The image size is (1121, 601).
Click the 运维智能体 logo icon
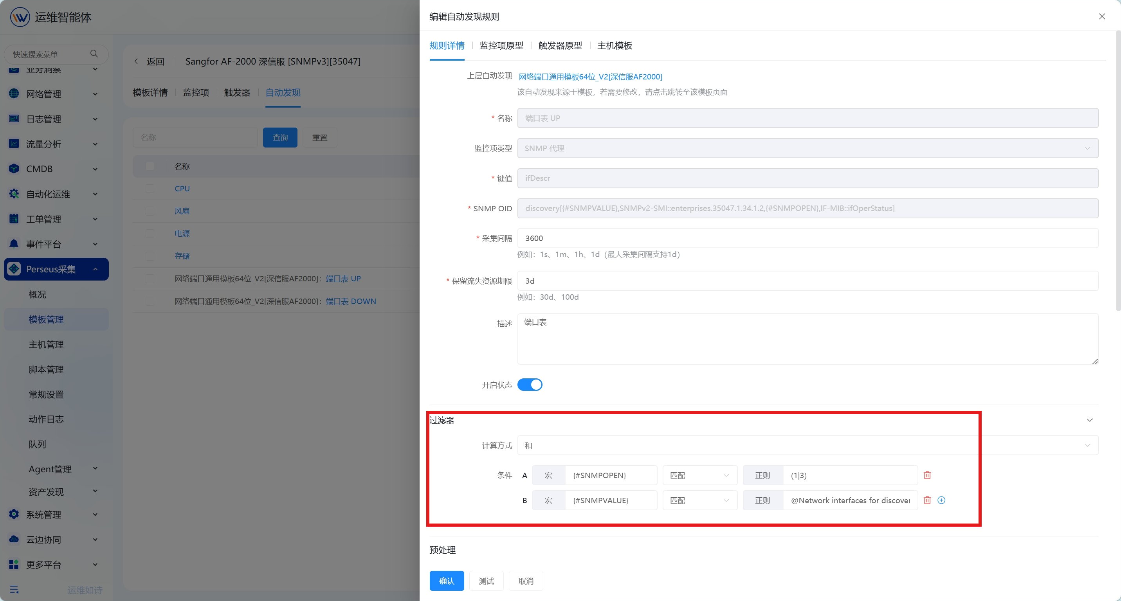click(x=20, y=17)
